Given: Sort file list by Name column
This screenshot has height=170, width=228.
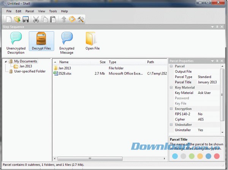Looking at the screenshot, I should click(64, 62).
